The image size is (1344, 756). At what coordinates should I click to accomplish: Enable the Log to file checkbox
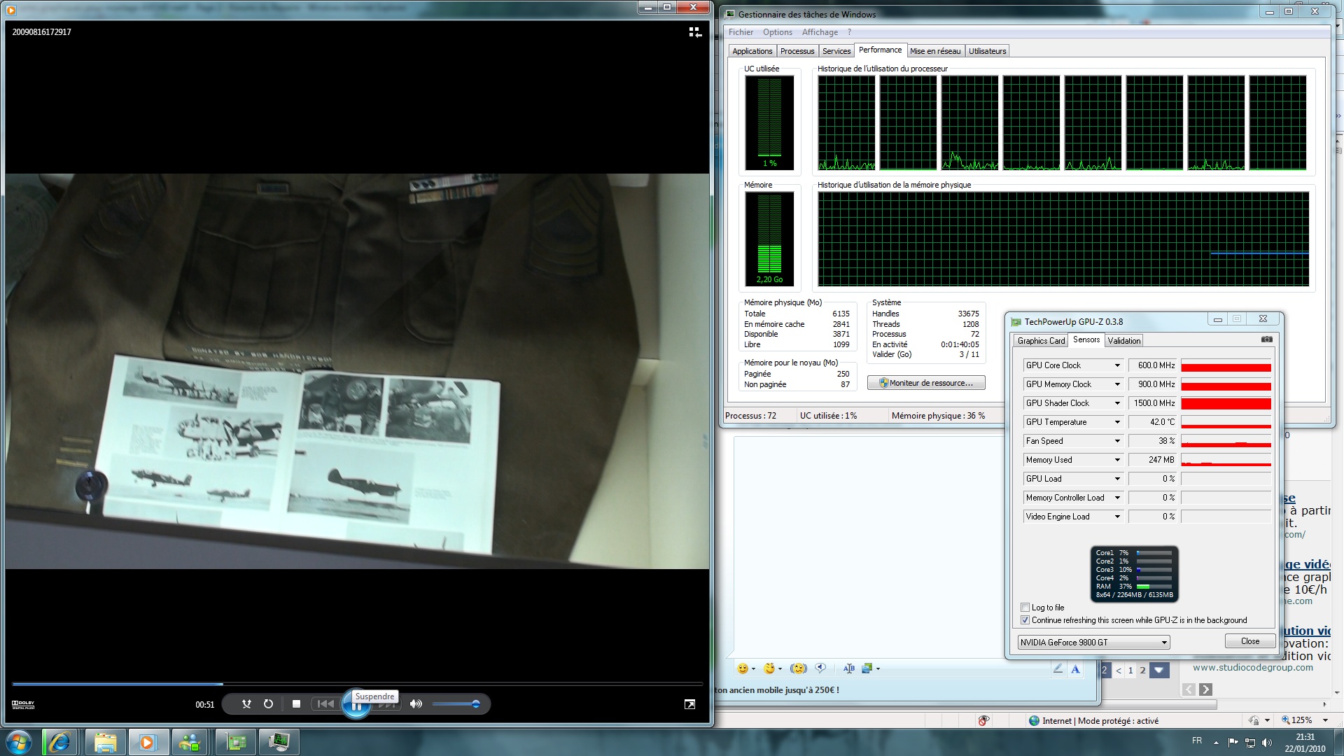(x=1025, y=608)
